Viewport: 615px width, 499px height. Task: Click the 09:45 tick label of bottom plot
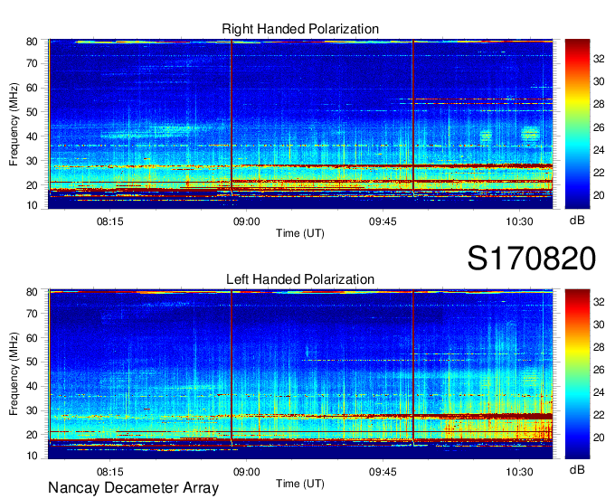click(x=383, y=472)
